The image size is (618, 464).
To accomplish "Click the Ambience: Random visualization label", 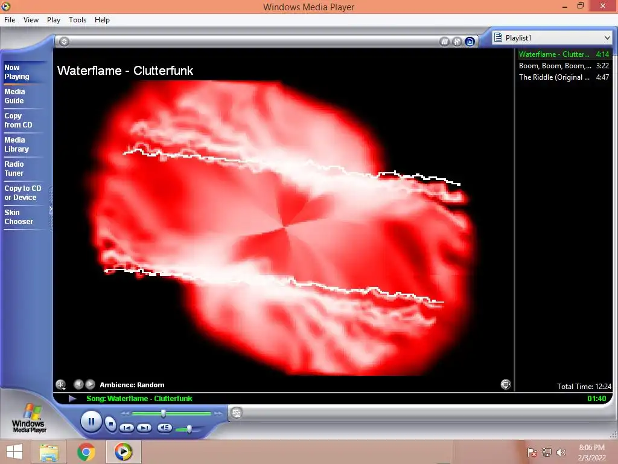I will pos(132,385).
